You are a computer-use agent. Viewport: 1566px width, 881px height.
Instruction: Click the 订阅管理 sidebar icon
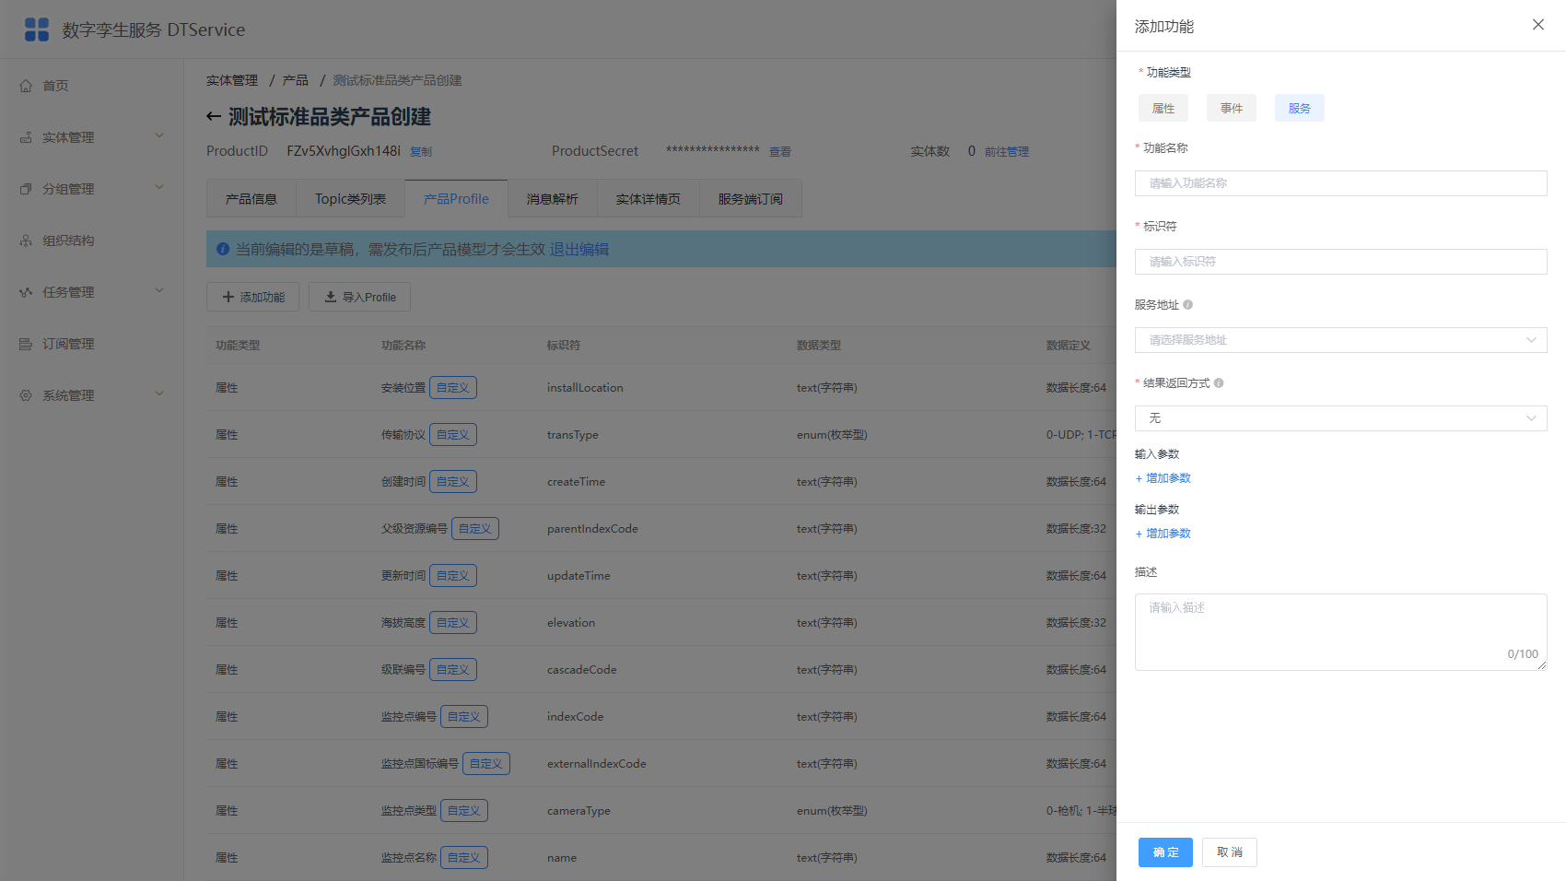26,344
